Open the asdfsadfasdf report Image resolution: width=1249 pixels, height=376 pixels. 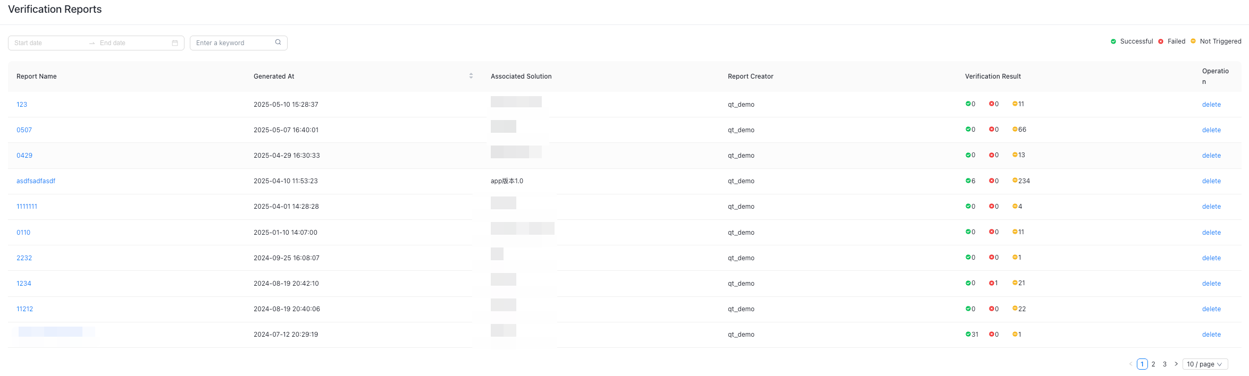pos(36,181)
